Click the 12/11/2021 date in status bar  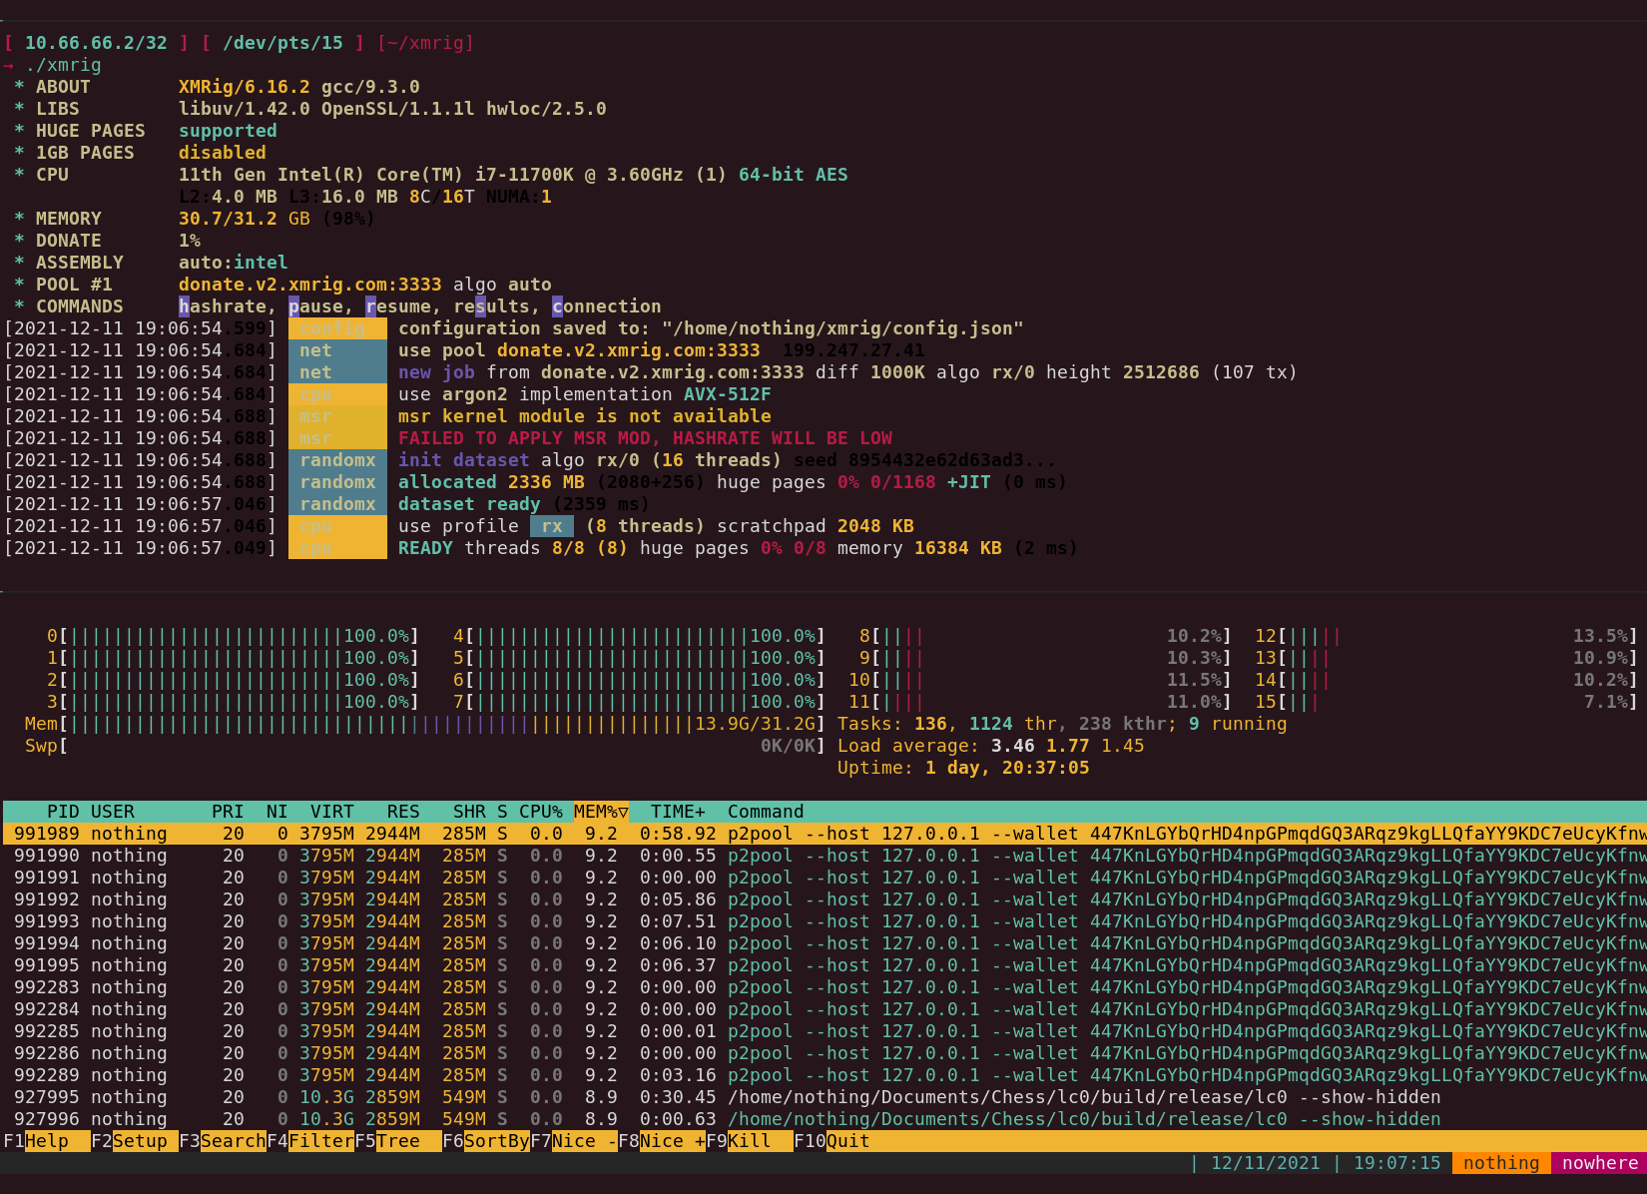(1266, 1163)
